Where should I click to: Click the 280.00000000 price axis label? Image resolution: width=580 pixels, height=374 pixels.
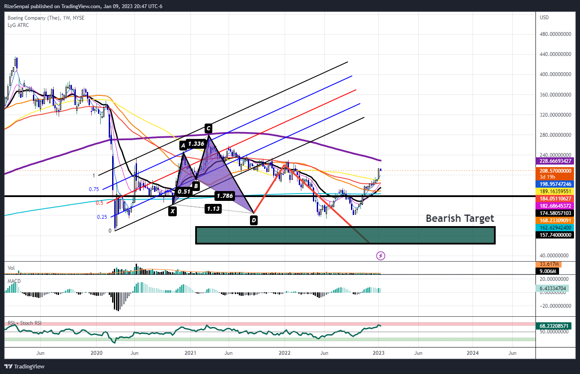(x=556, y=135)
